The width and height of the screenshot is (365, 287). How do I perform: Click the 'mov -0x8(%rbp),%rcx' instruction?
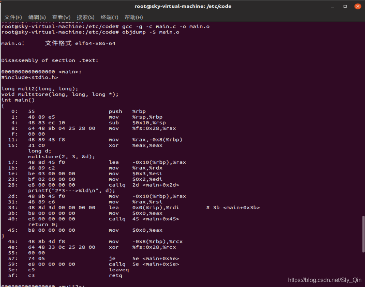pos(145,242)
